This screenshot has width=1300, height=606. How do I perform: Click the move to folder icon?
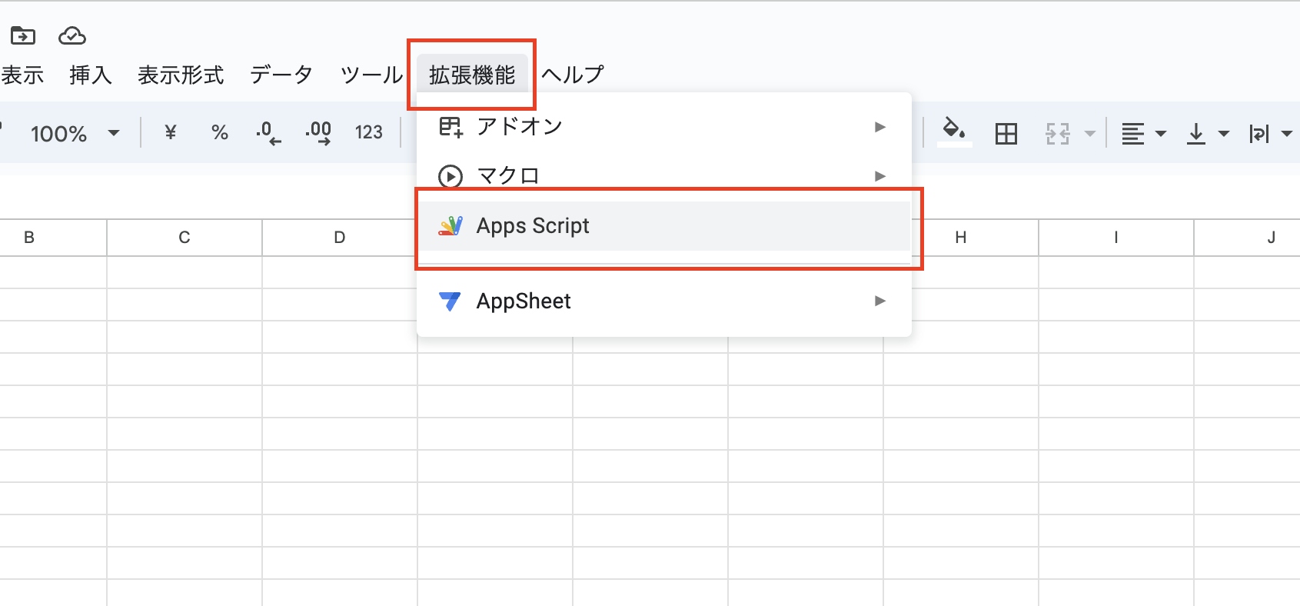[22, 35]
